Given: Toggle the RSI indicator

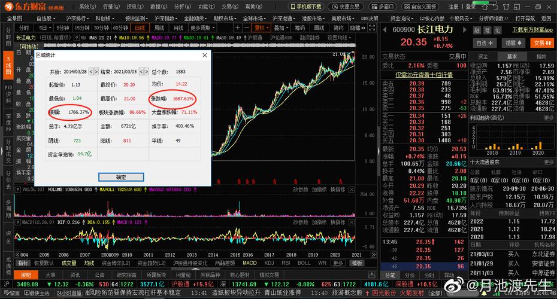Looking at the screenshot, I should point(286,263).
